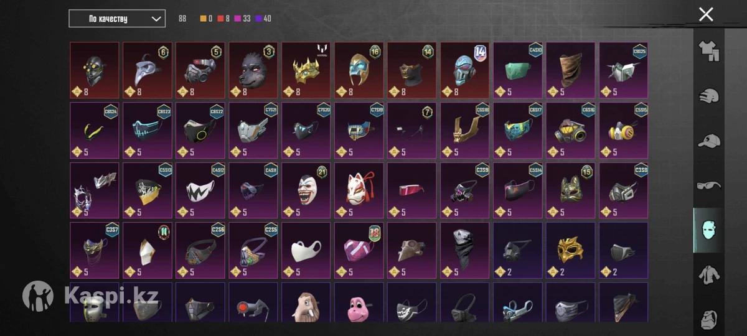Select the joker clown face mask
747x336 pixels.
tap(306, 191)
